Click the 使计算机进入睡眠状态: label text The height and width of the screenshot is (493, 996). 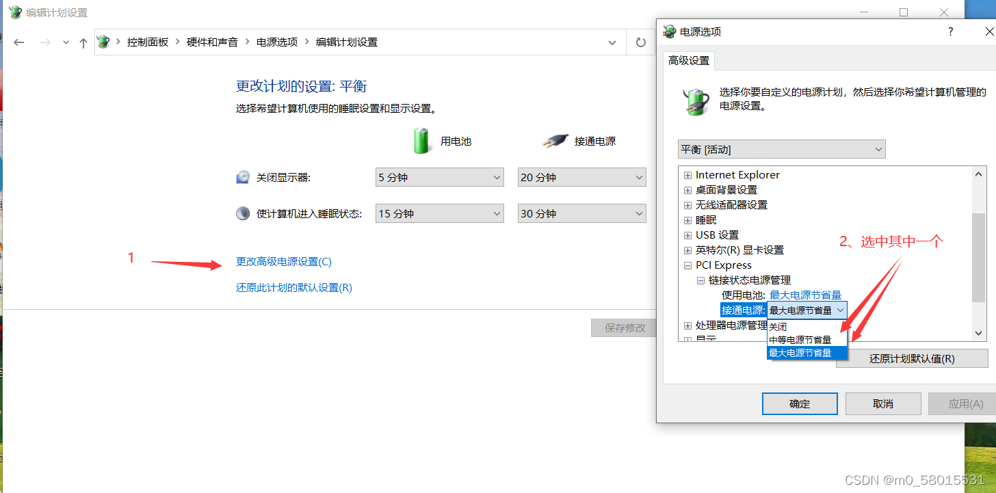click(x=309, y=214)
